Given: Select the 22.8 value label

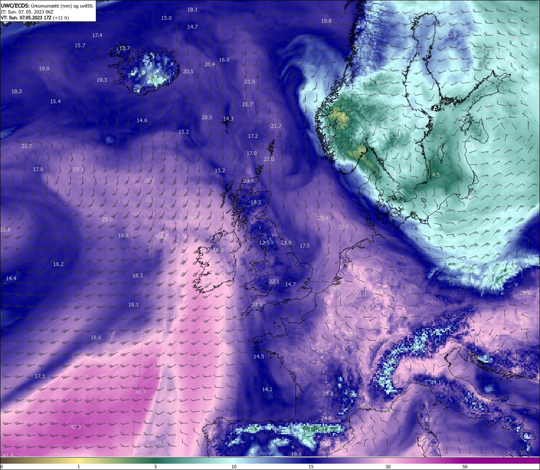Looking at the screenshot, I should pyautogui.click(x=5, y=230).
